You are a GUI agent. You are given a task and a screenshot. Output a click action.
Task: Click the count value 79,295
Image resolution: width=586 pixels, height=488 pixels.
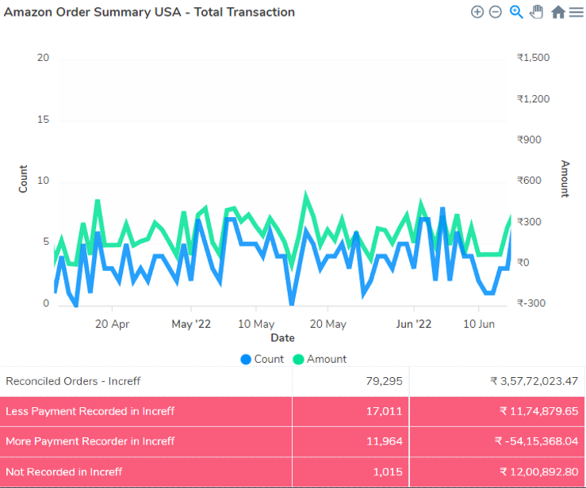[x=384, y=381]
